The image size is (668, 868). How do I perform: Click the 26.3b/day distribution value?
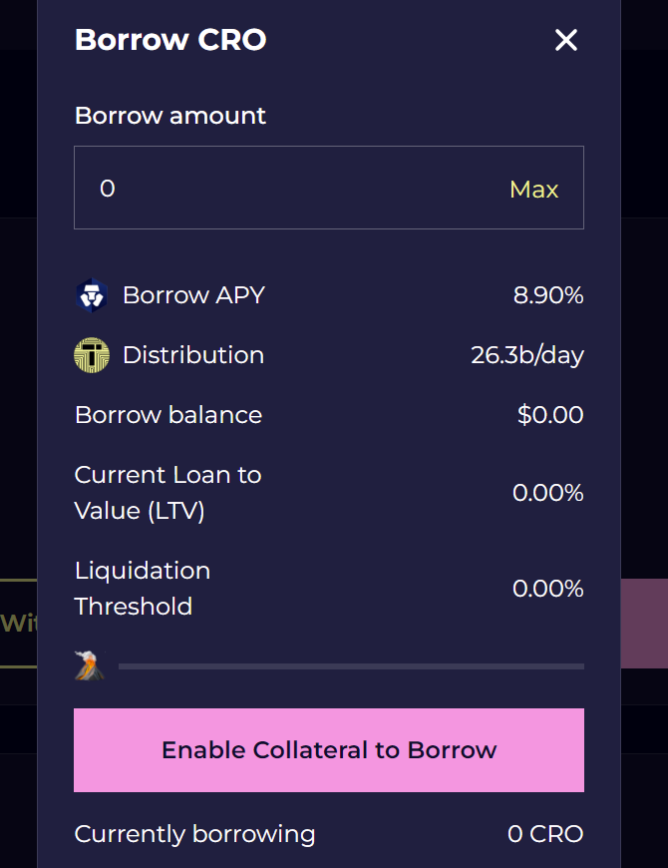pyautogui.click(x=527, y=355)
